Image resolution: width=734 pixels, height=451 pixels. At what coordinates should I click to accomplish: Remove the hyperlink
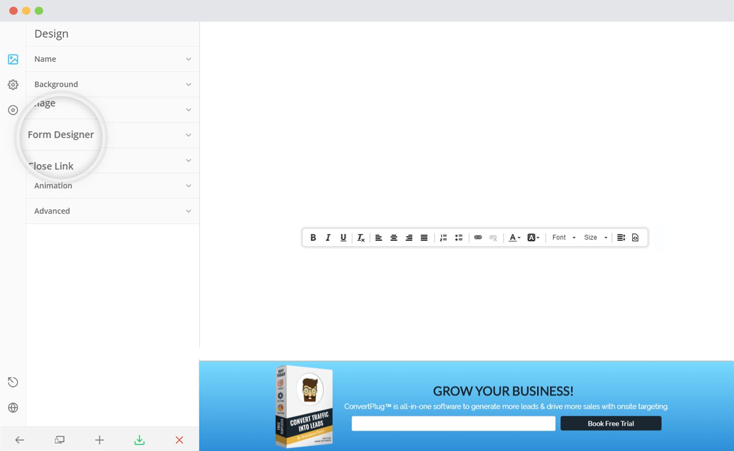493,238
